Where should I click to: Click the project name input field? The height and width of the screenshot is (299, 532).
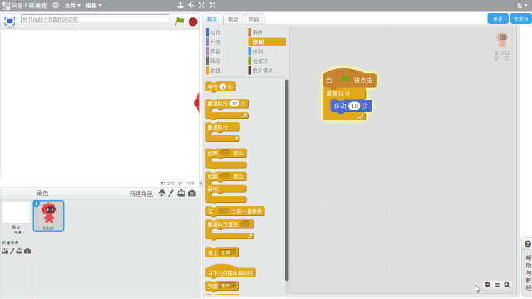(x=95, y=19)
